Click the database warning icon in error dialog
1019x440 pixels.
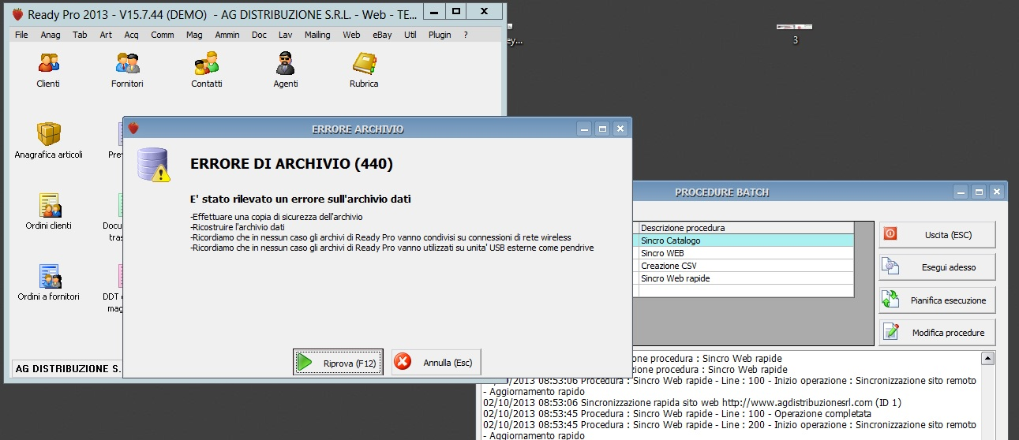(152, 165)
